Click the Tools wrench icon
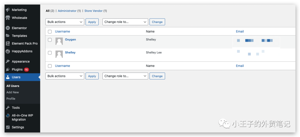Viewport: 300px width, 137px height. (8, 108)
